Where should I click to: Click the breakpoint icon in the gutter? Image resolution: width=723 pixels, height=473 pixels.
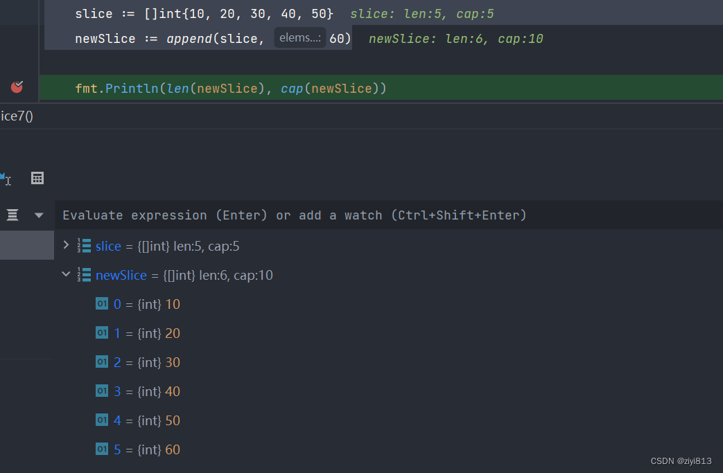pos(17,87)
